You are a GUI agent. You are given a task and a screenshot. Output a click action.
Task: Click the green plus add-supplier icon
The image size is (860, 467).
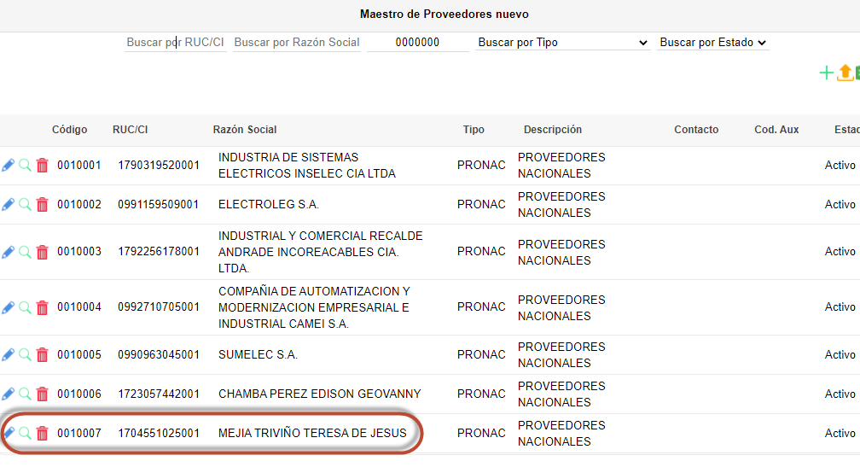(x=826, y=73)
